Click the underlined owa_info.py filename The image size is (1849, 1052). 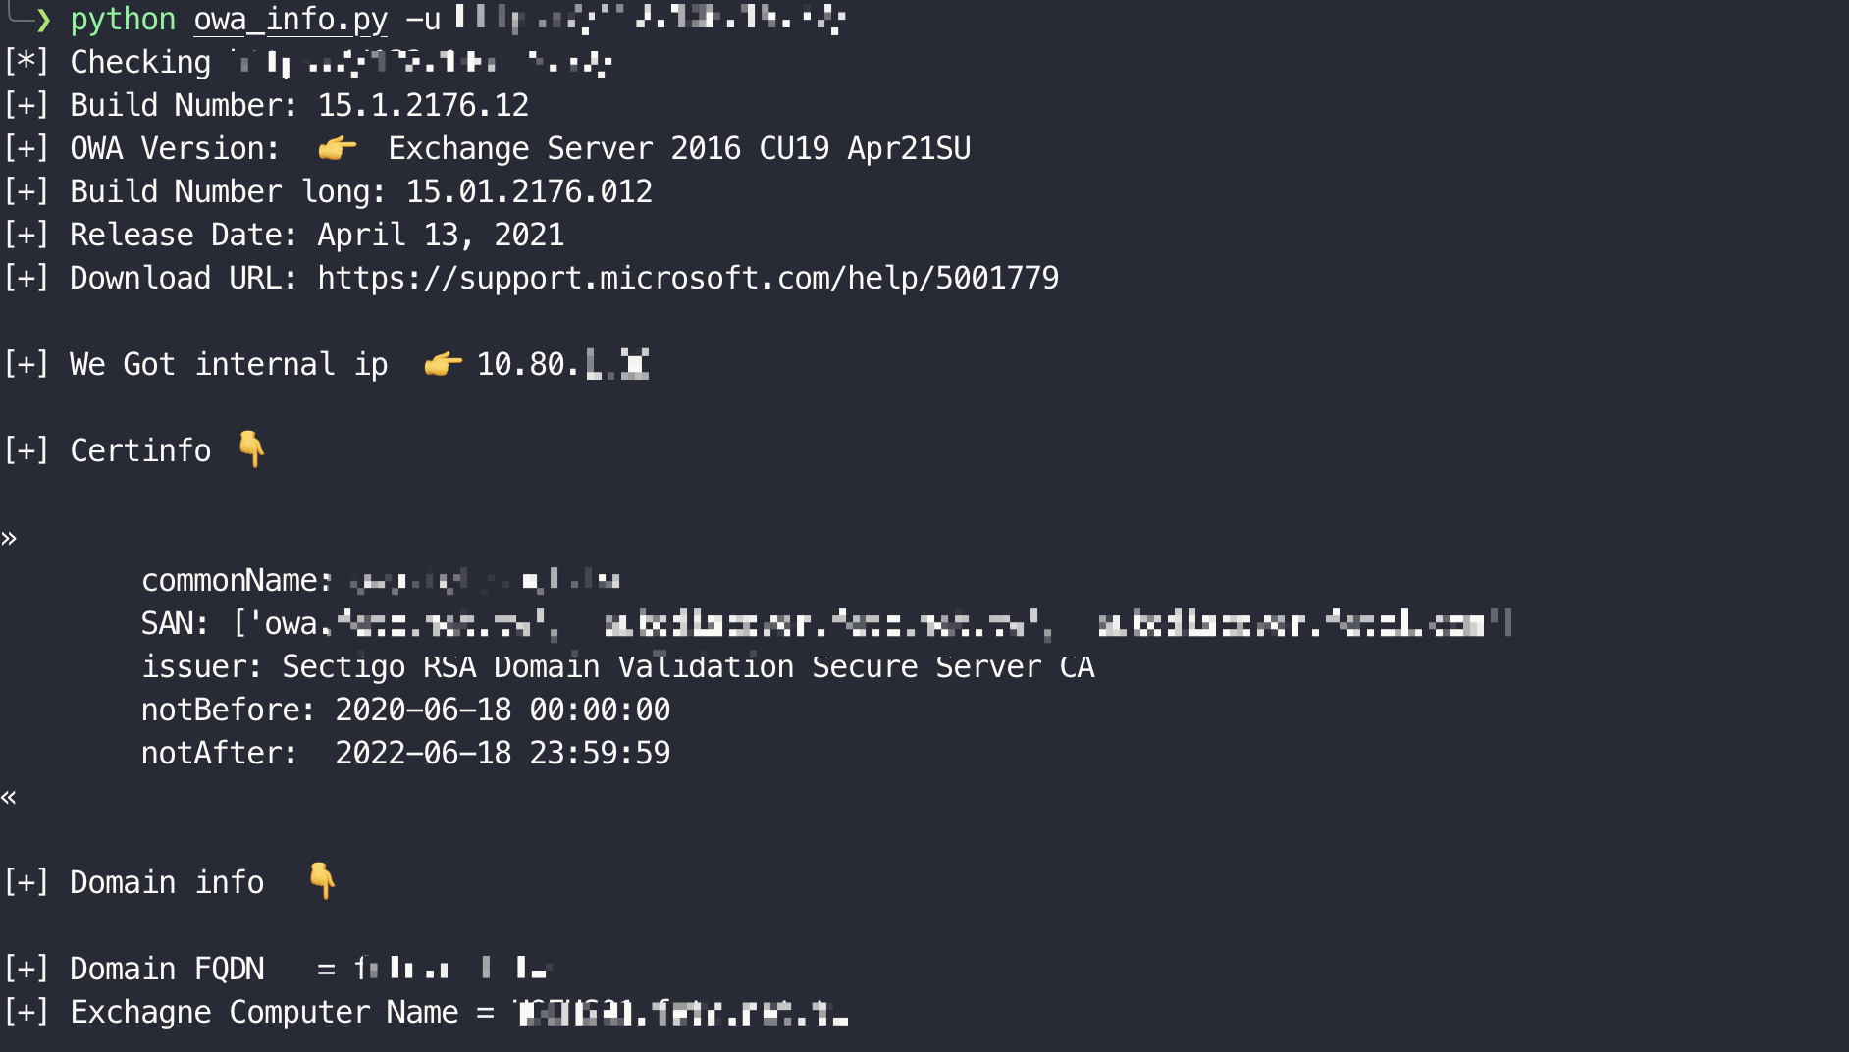291,20
